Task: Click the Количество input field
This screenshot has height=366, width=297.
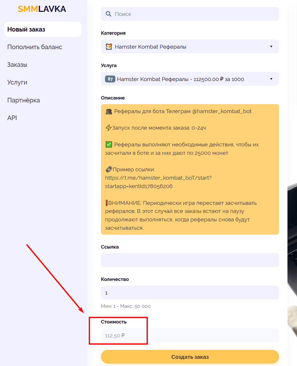Action: point(190,292)
